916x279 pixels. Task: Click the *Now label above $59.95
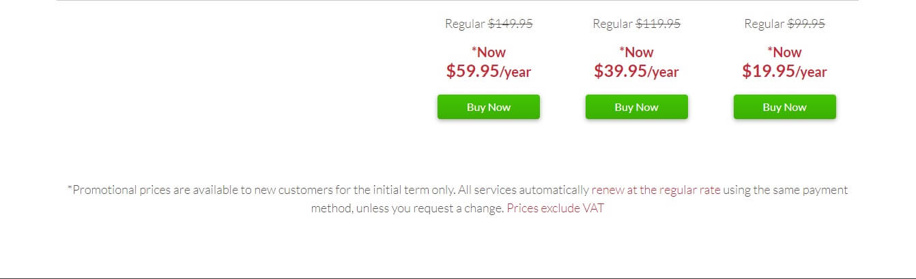coord(489,52)
